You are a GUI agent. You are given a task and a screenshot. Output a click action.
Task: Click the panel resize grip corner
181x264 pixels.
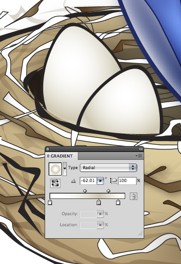140,234
